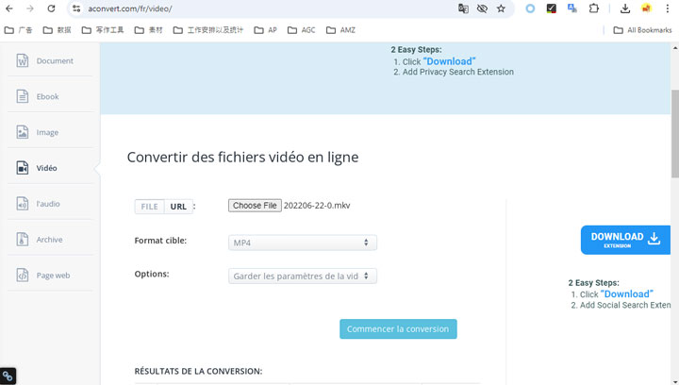The image size is (679, 385).
Task: Click the Ebook sidebar icon
Action: click(22, 96)
